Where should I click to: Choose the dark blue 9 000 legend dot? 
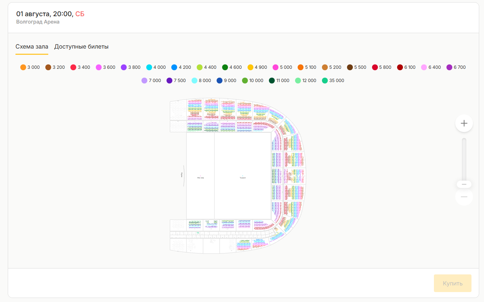point(220,81)
